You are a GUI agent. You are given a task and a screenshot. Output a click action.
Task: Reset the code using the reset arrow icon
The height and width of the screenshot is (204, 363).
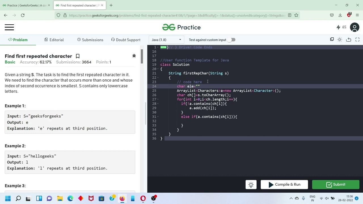pos(349,40)
